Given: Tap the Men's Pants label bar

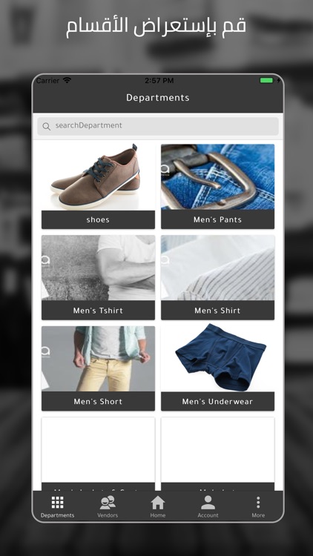Looking at the screenshot, I should coord(217,219).
